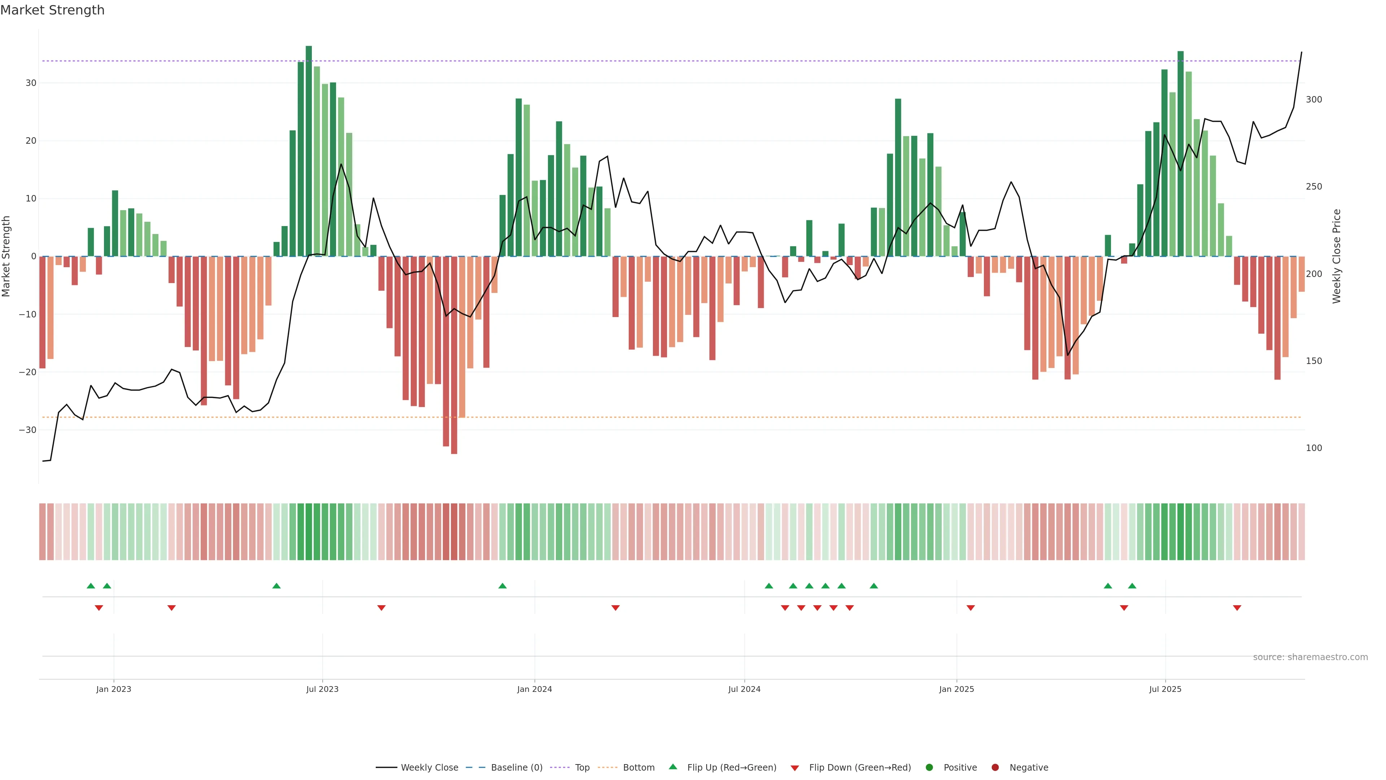
Task: Click the tallest green bar near Jul 2023
Action: [309, 151]
